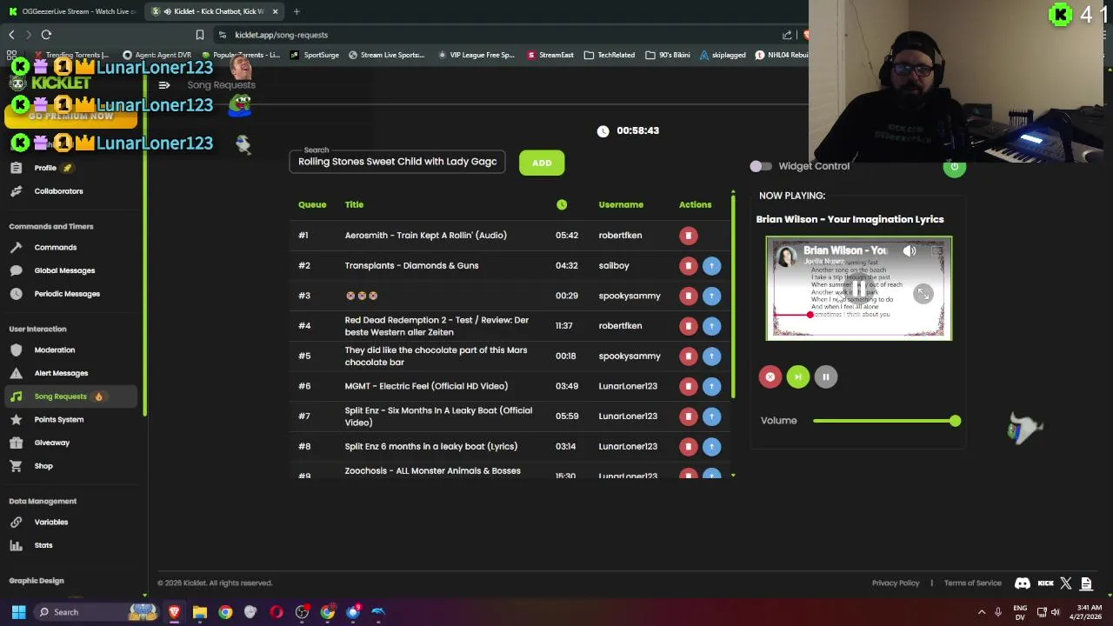Image resolution: width=1113 pixels, height=626 pixels.
Task: Open Stats page
Action: click(43, 545)
